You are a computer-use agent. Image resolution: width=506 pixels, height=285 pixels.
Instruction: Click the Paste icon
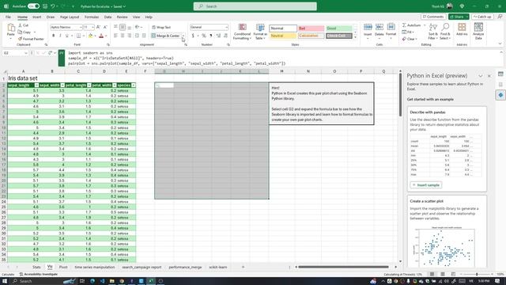10,28
